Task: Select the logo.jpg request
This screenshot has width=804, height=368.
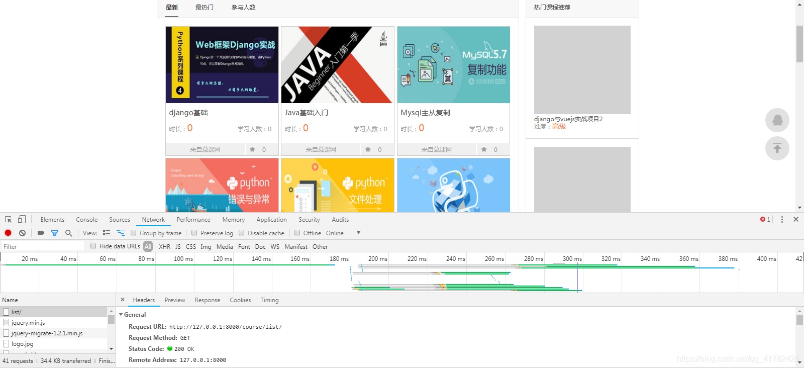Action: pos(54,344)
